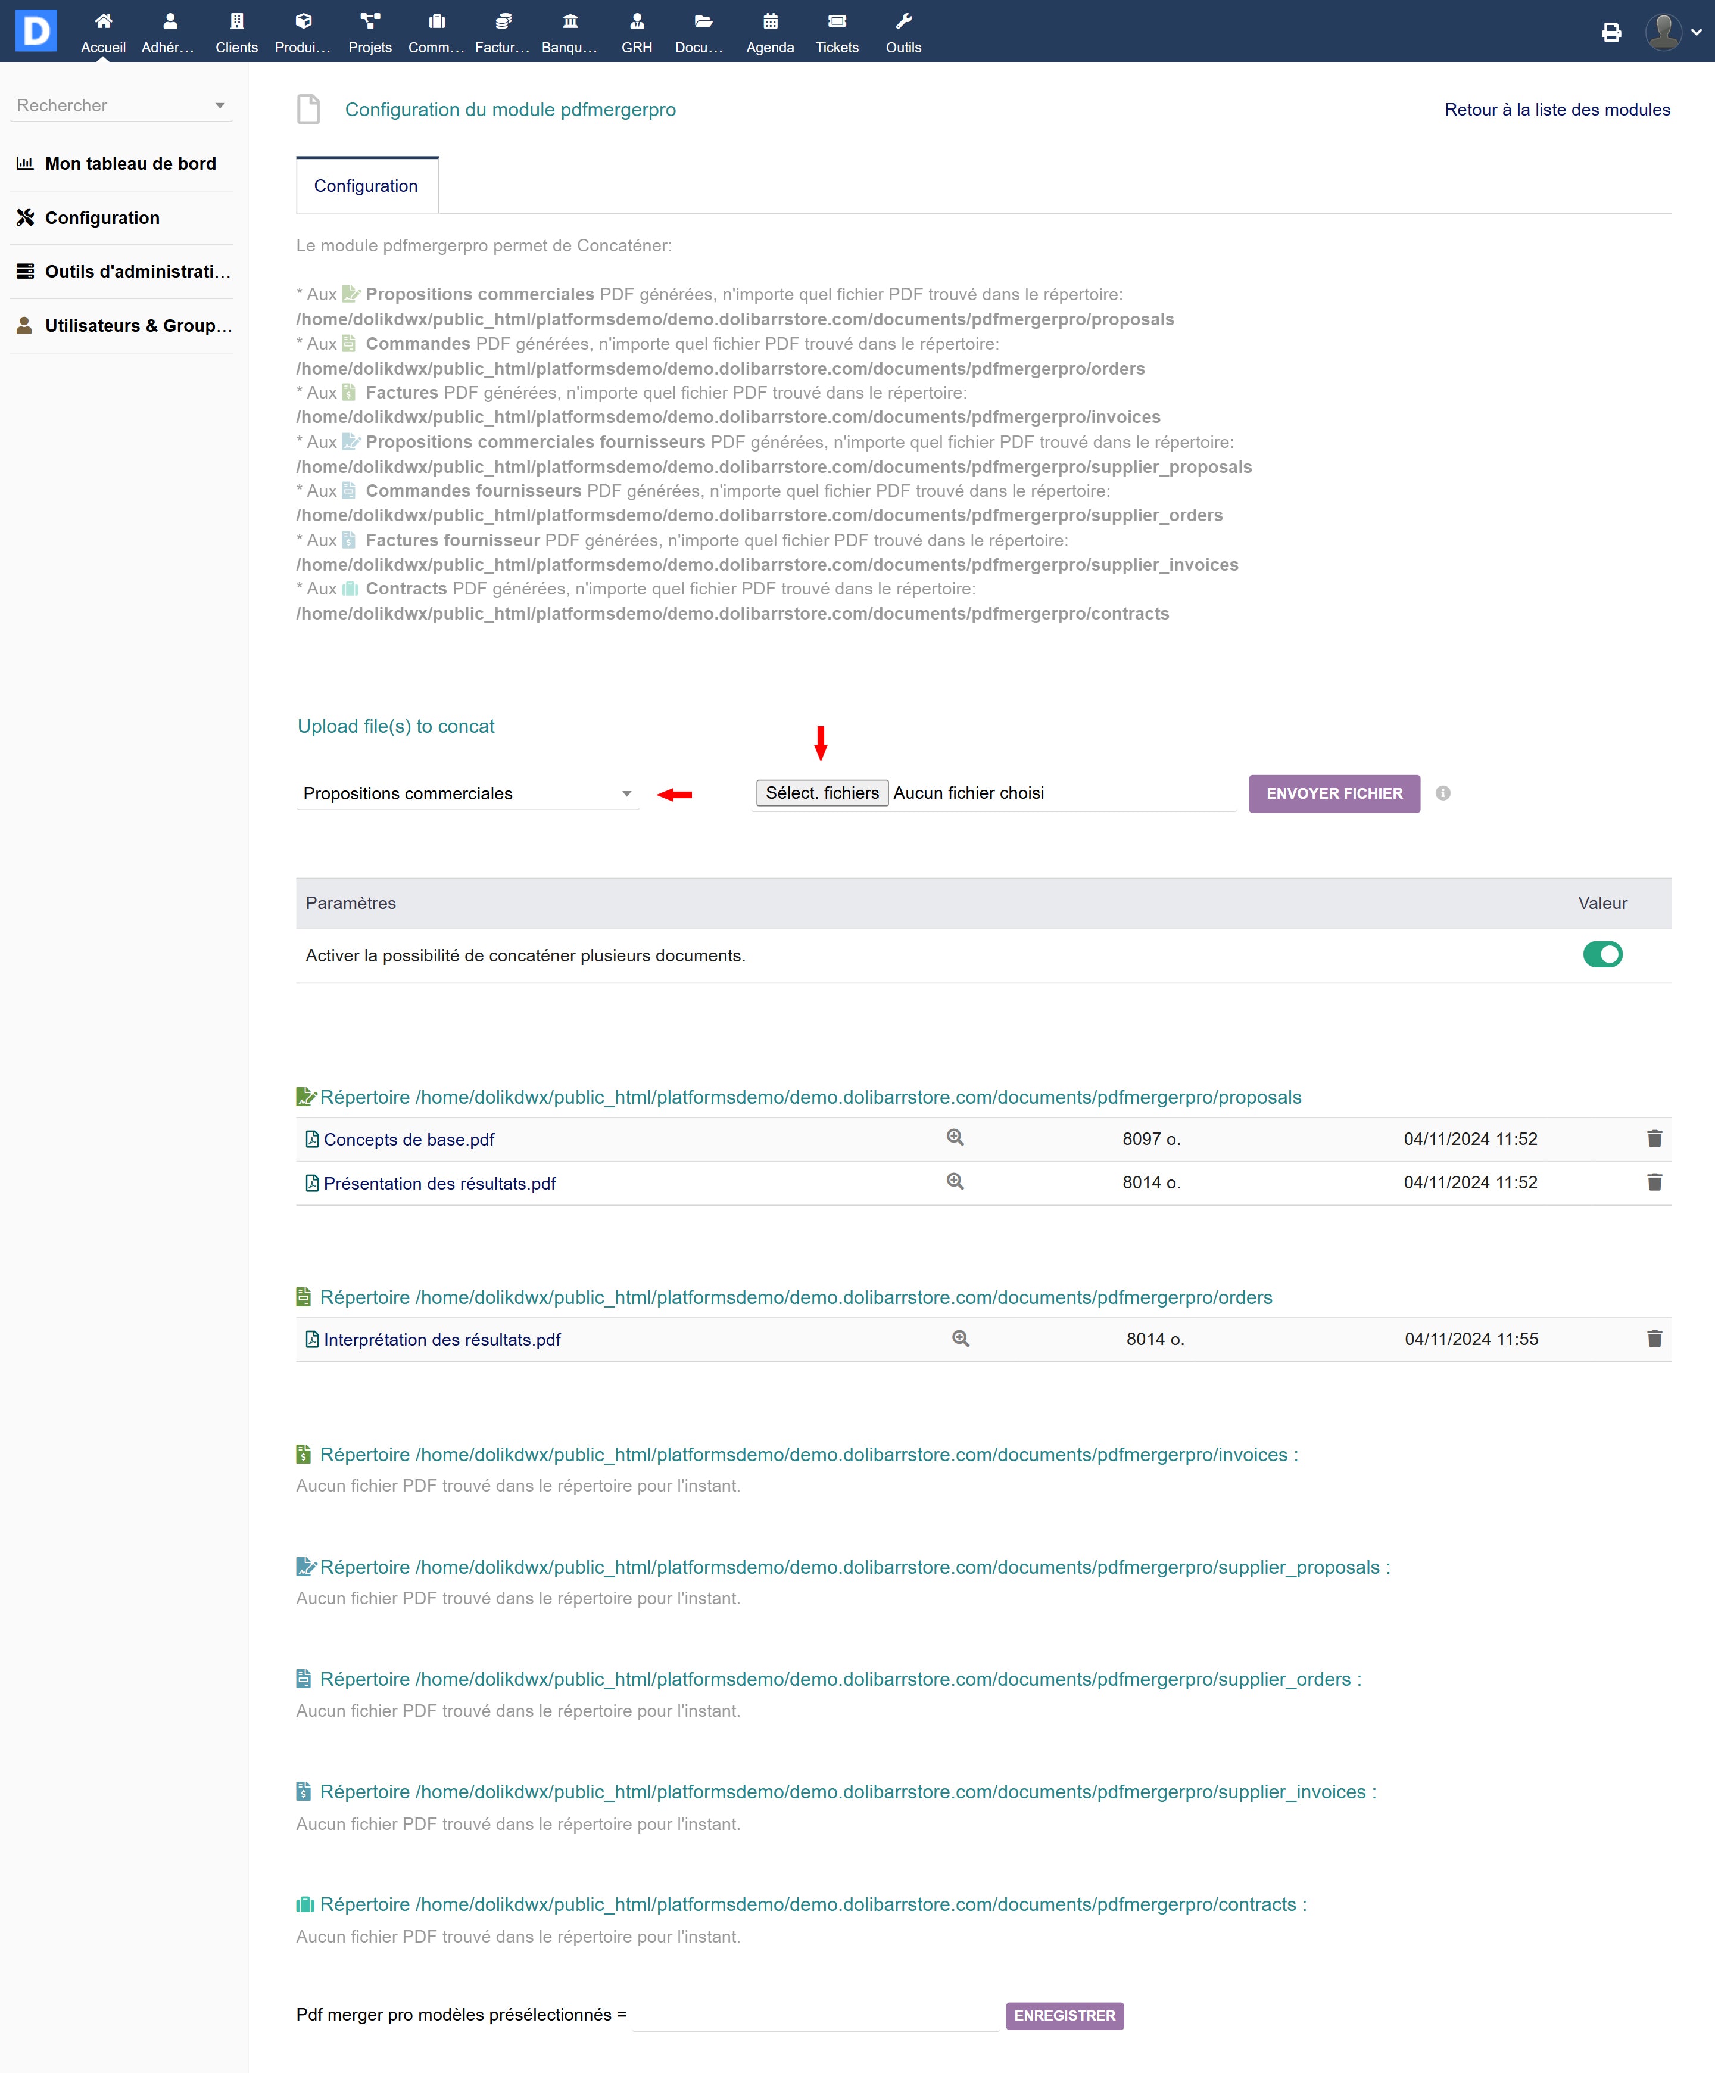Toggle concatenating multiple documents switch
This screenshot has height=2073, width=1715.
tap(1601, 954)
